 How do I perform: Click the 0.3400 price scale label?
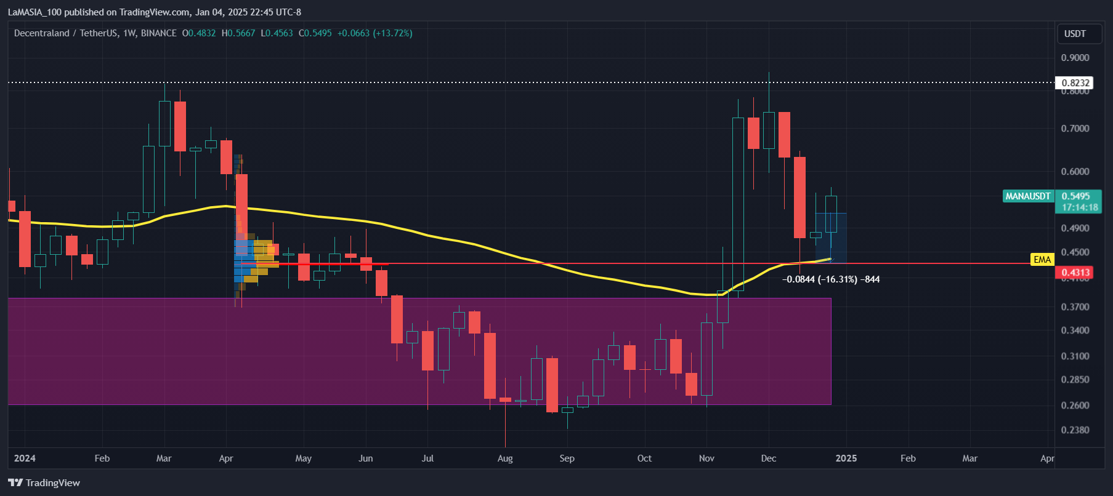pos(1075,330)
